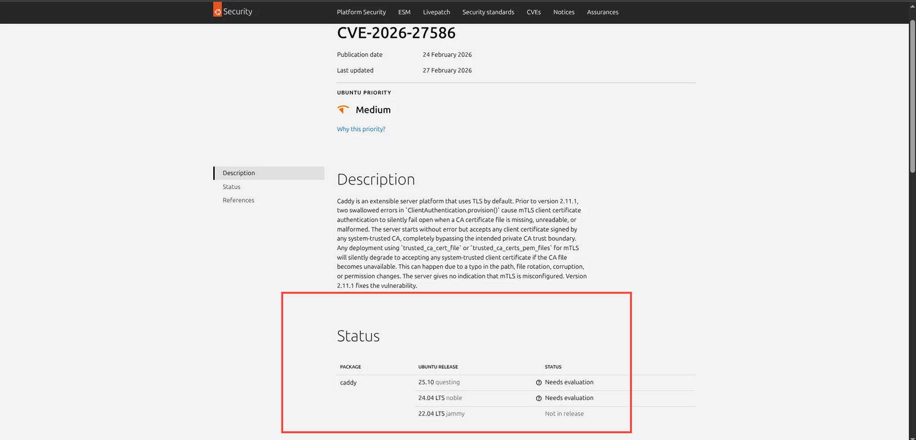Click the Caddy description paragraph text
The image size is (916, 440).
462,243
